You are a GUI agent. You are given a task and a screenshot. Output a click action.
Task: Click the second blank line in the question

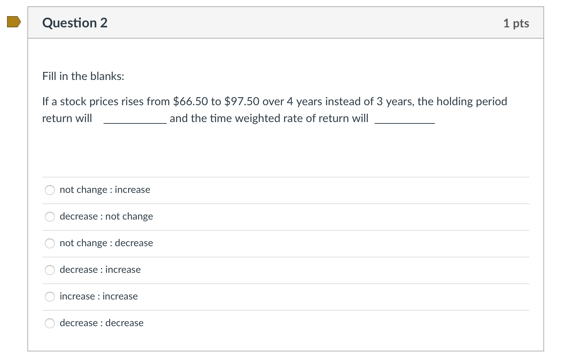tap(404, 121)
